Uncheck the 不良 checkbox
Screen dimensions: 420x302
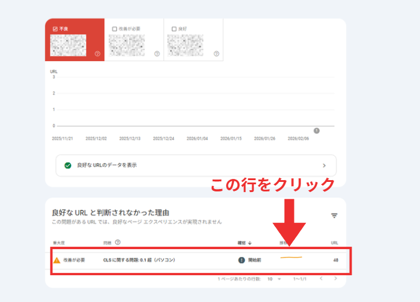click(55, 29)
